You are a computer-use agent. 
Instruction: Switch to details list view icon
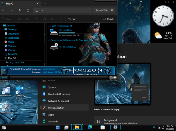(x=111, y=78)
